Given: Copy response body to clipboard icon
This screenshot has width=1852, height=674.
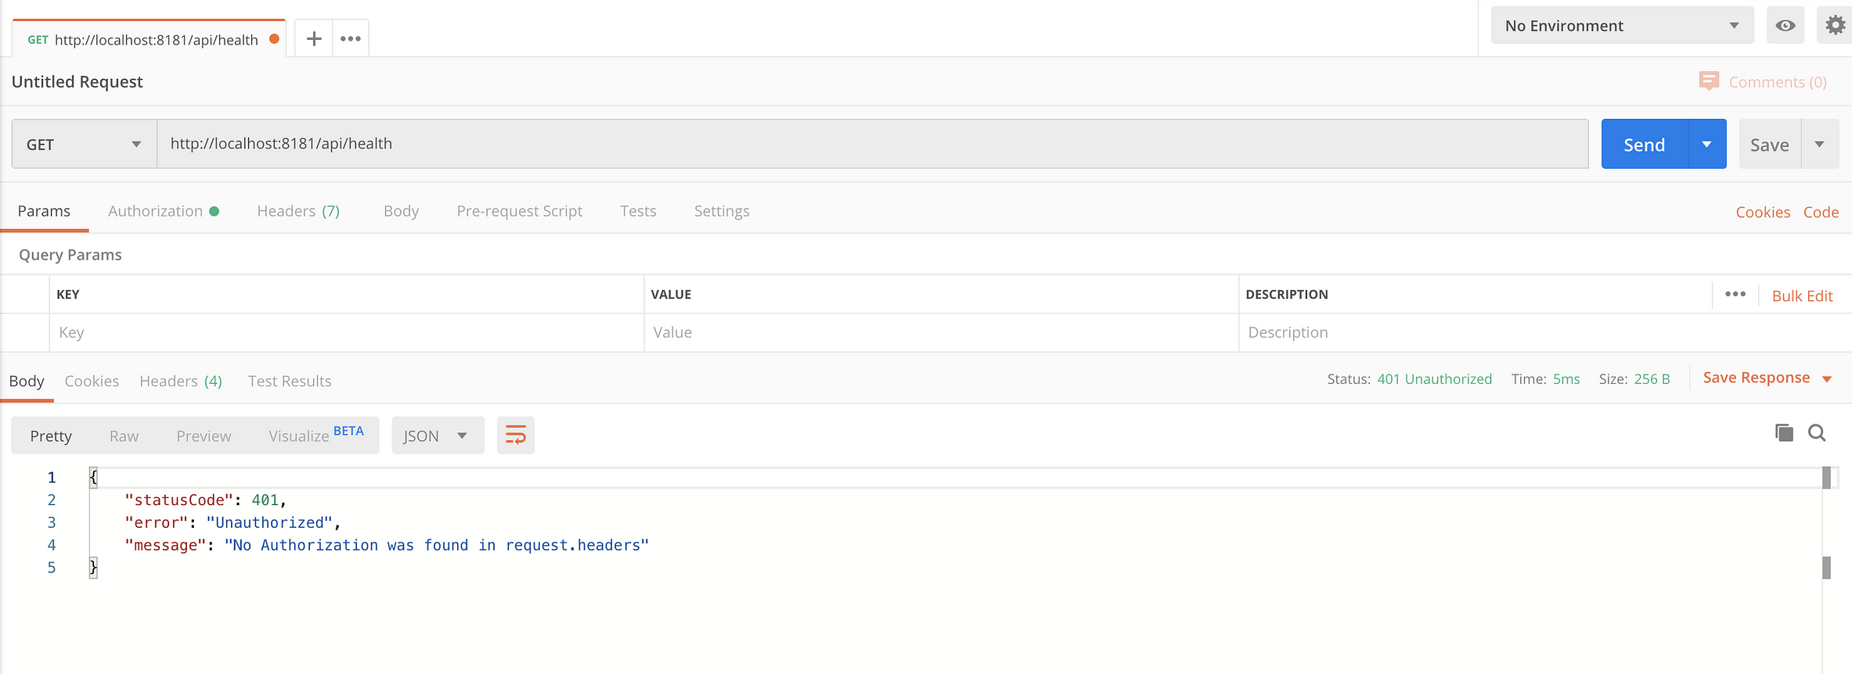Looking at the screenshot, I should (x=1784, y=433).
